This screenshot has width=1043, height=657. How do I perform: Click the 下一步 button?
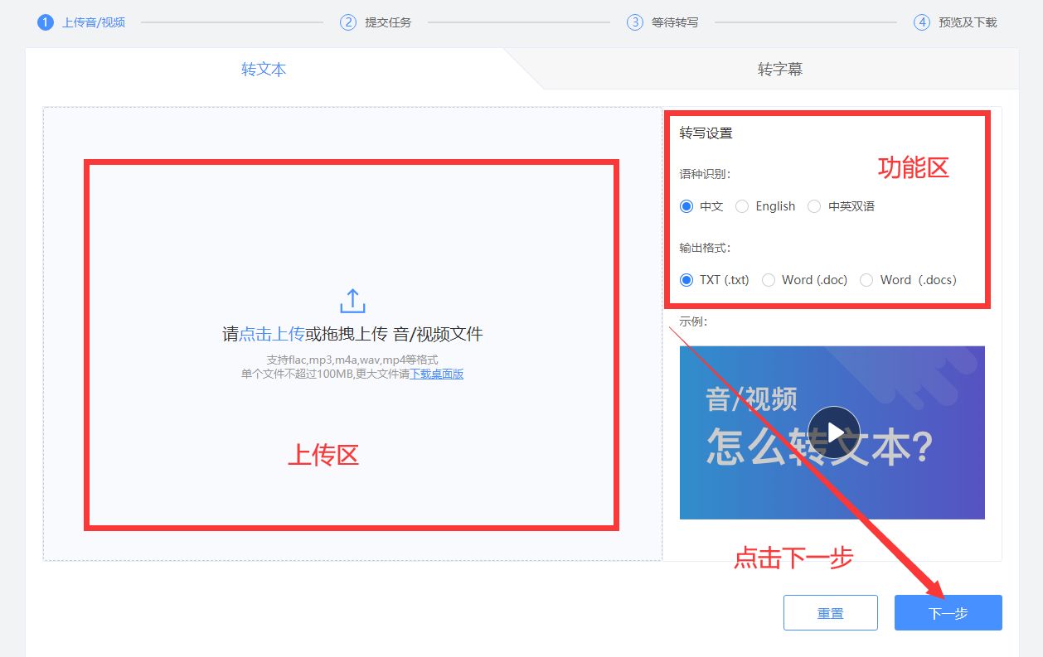(948, 613)
